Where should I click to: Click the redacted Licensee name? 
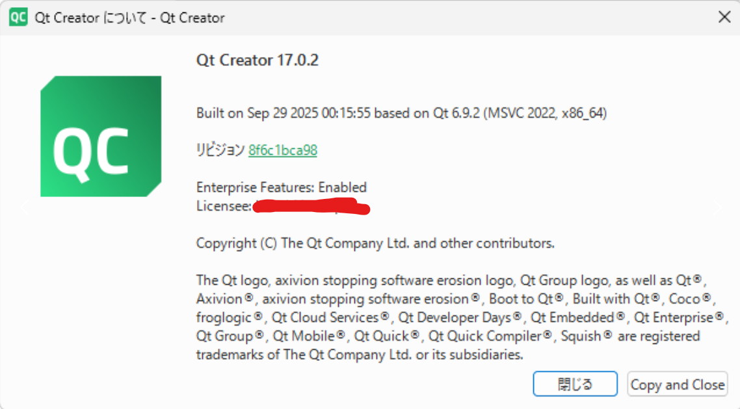311,207
